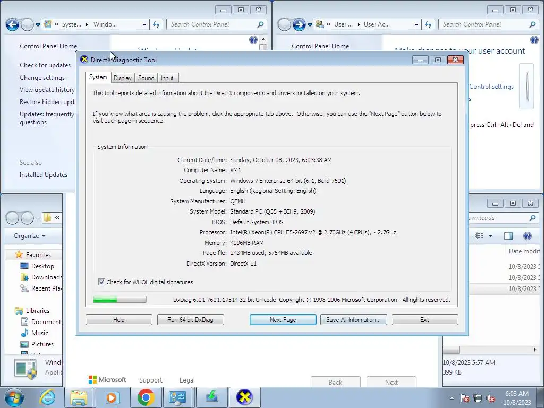544x408 pixels.
Task: Select Desktop in Explorer Favorites
Action: 42,266
